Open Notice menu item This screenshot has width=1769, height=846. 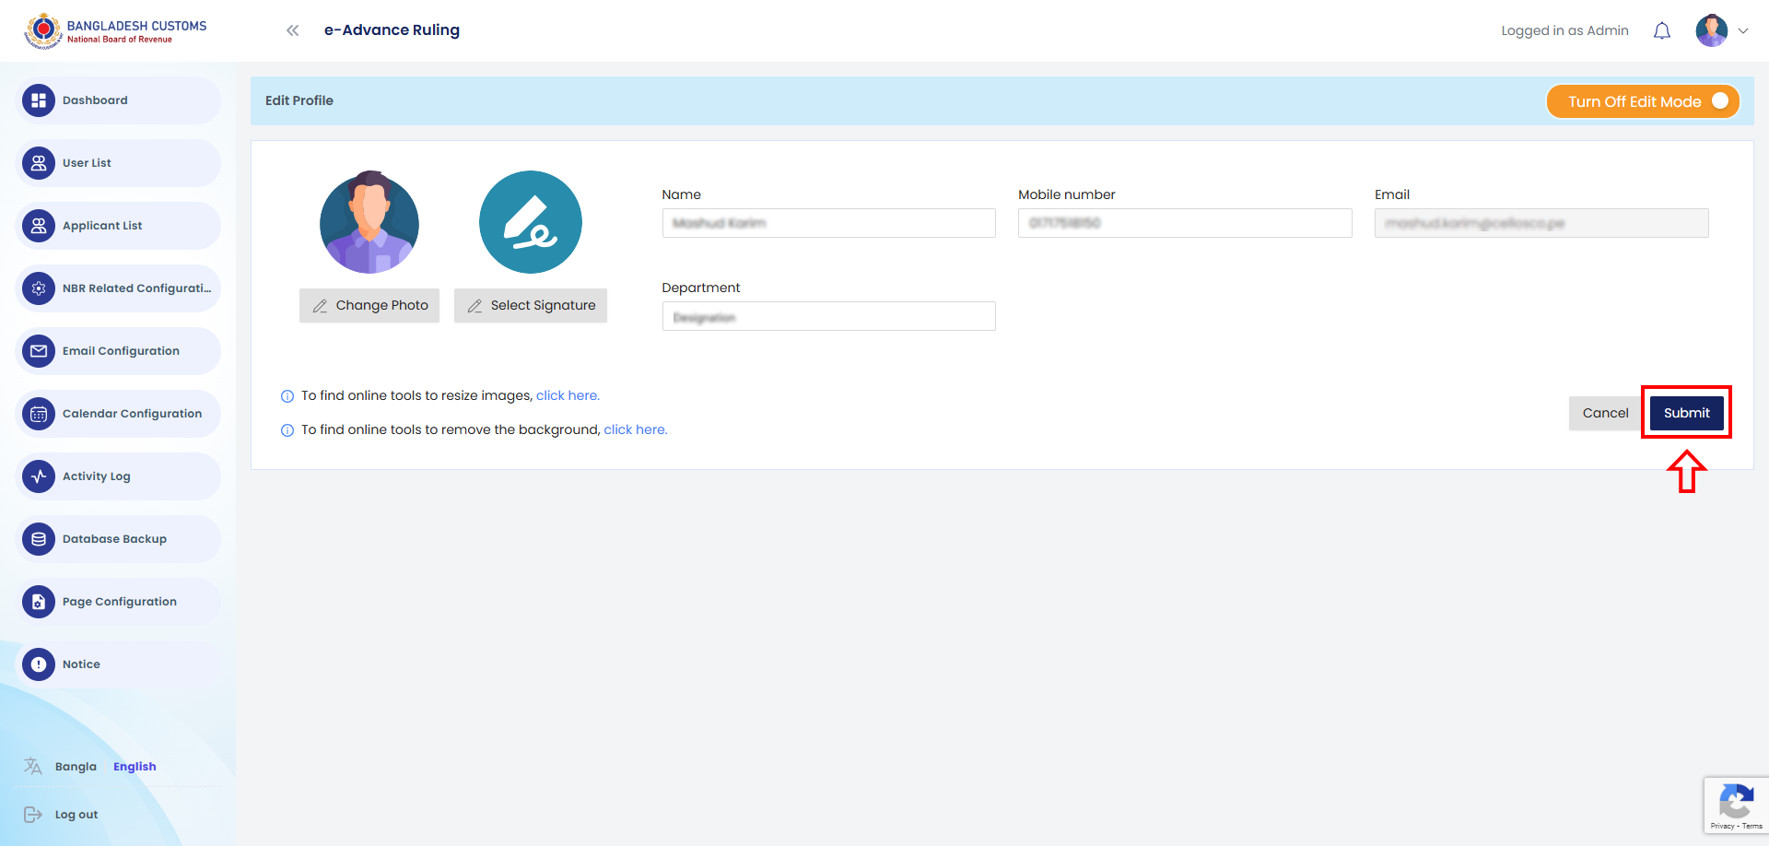(118, 664)
